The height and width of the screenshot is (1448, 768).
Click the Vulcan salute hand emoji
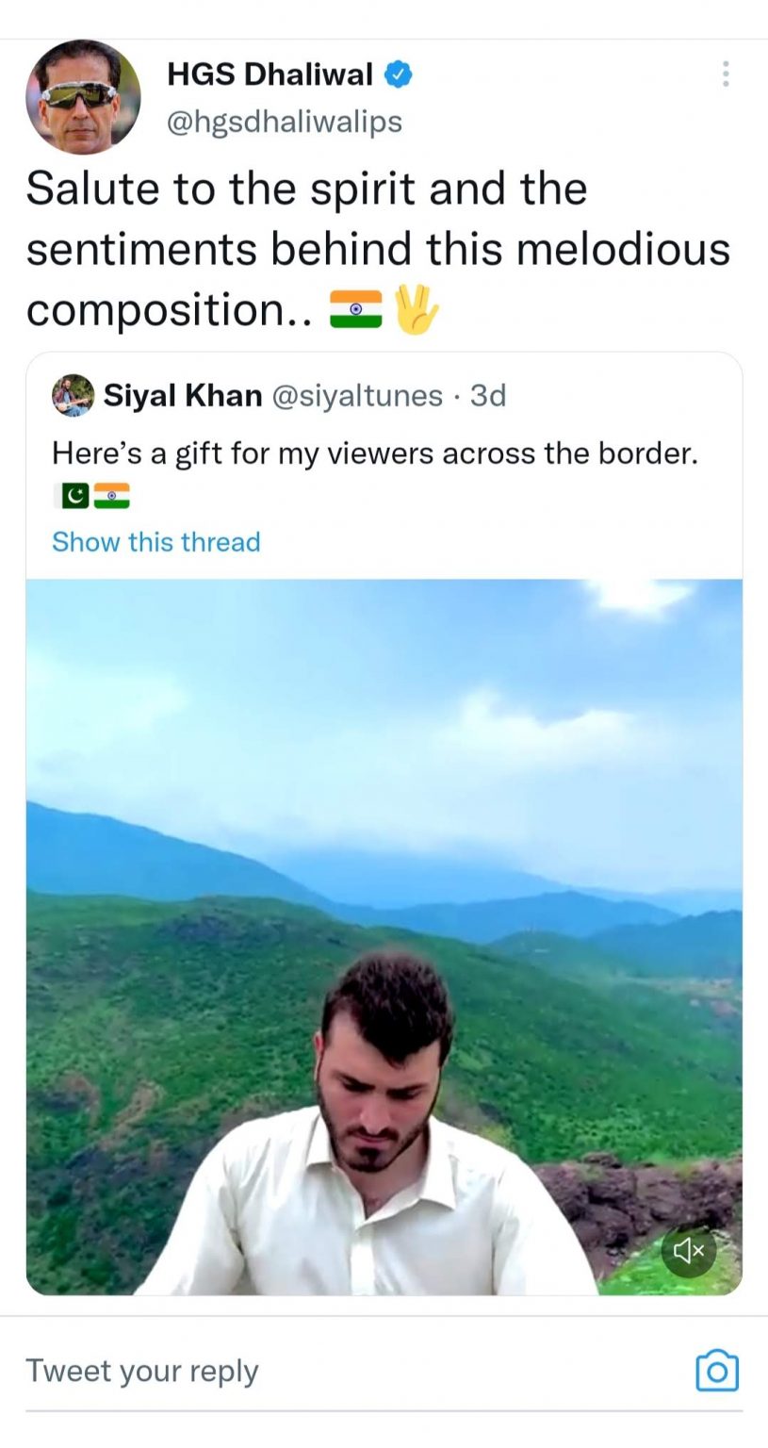tap(416, 309)
